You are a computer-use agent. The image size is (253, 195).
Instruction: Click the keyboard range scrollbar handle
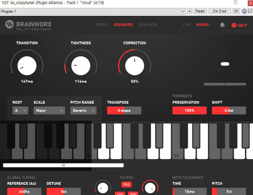pos(63,165)
